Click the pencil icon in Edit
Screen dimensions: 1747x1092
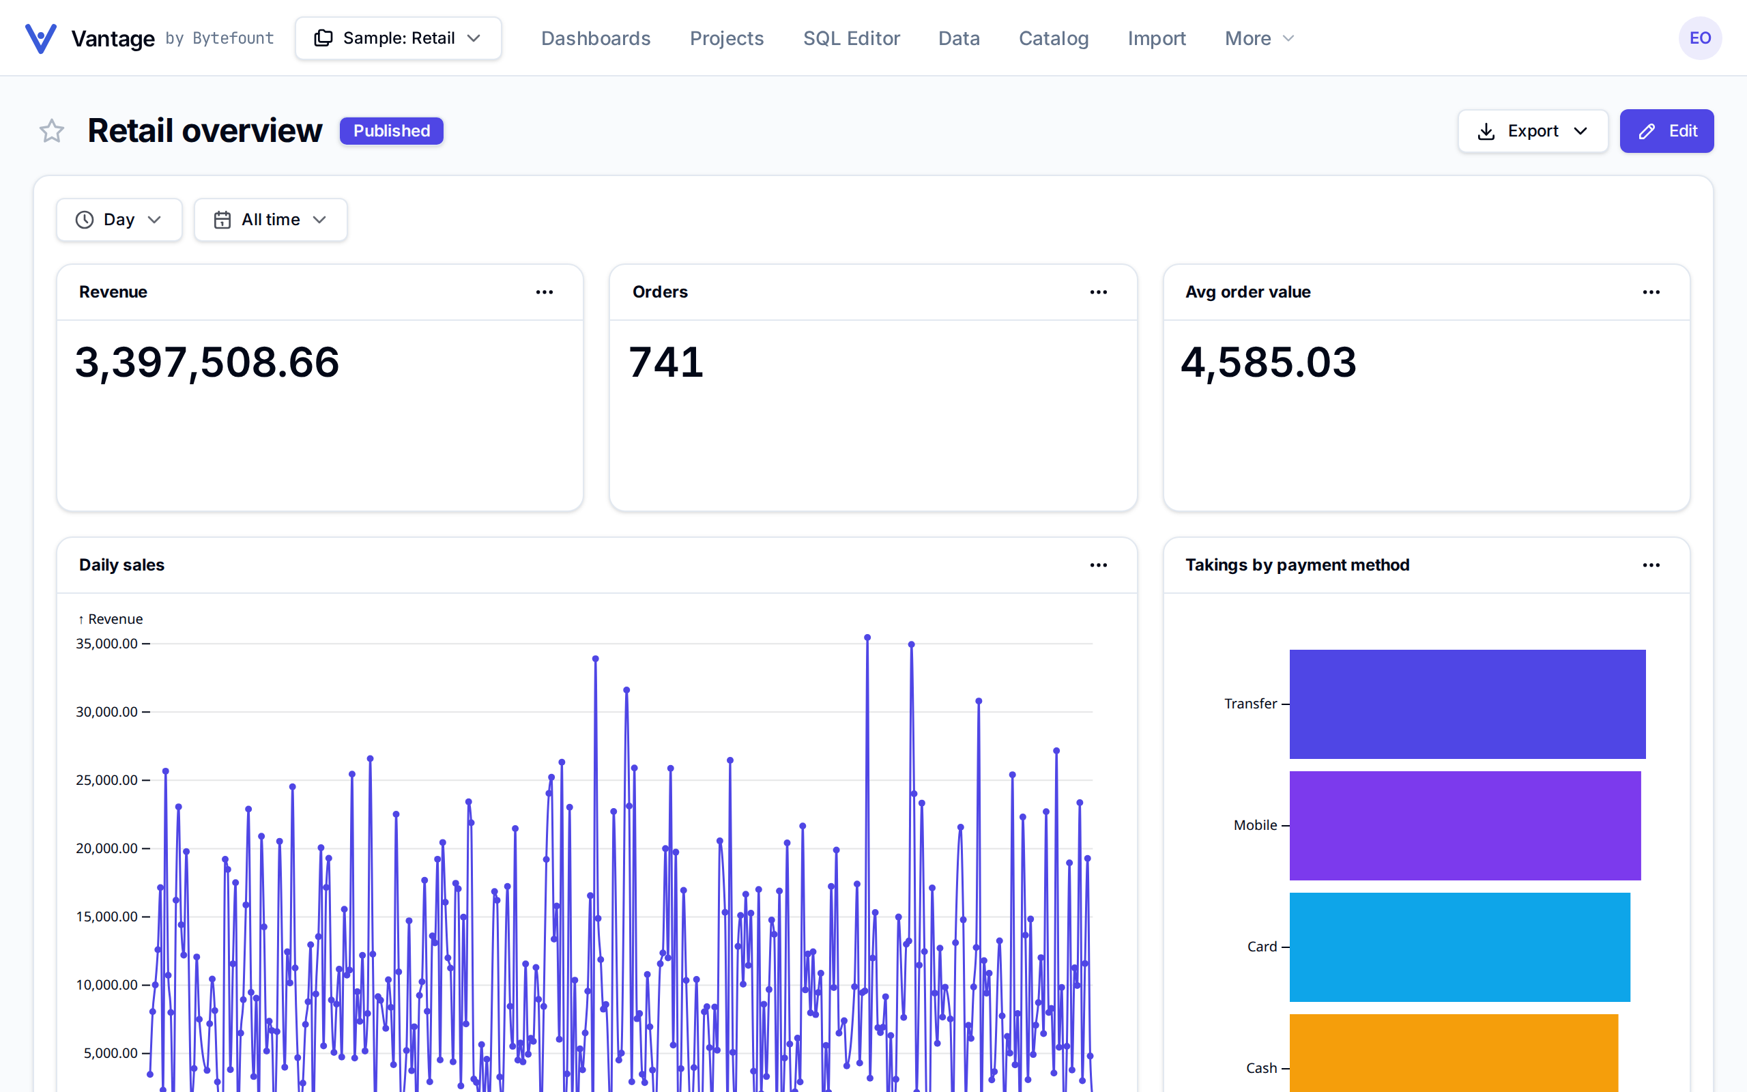coord(1647,132)
